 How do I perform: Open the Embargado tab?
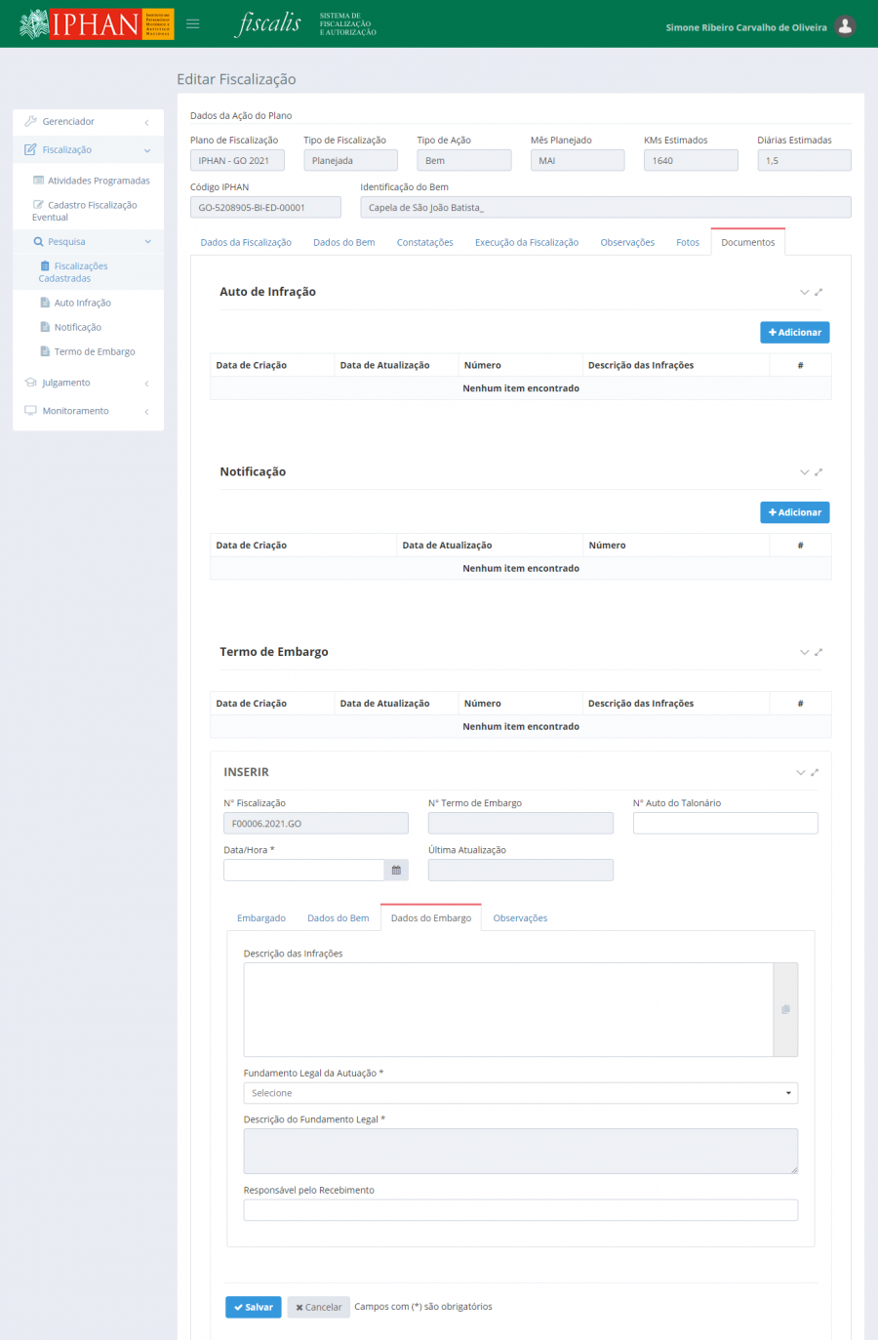pos(261,918)
